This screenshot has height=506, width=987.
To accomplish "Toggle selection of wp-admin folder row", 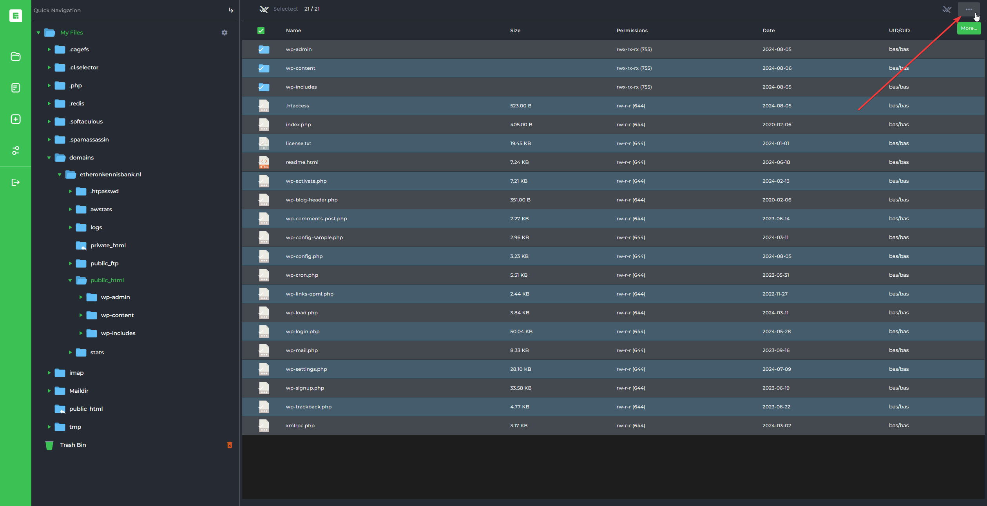I will (264, 49).
